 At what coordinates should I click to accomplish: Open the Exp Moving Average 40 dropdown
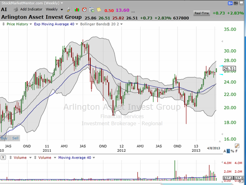[77, 24]
